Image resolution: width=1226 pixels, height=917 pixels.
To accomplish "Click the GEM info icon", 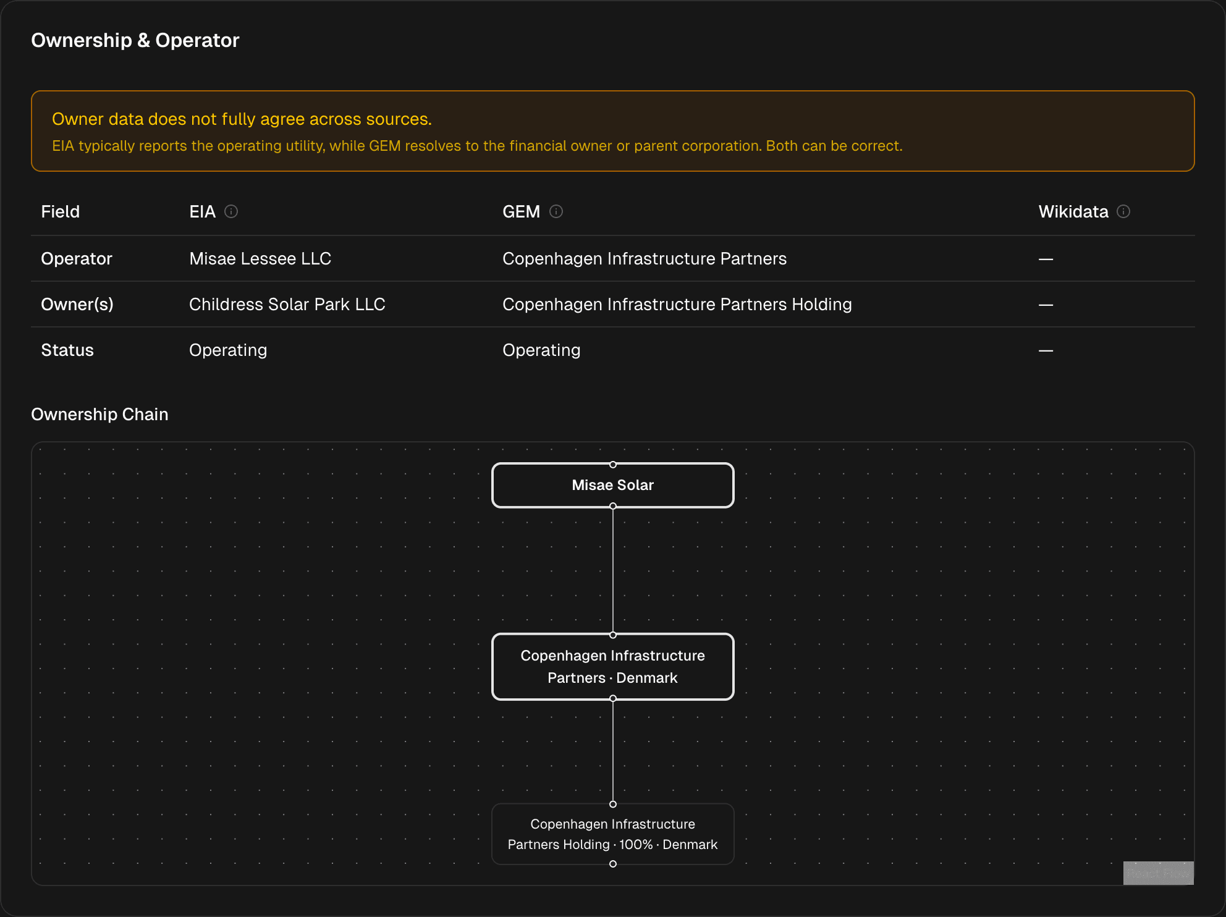I will coord(556,211).
